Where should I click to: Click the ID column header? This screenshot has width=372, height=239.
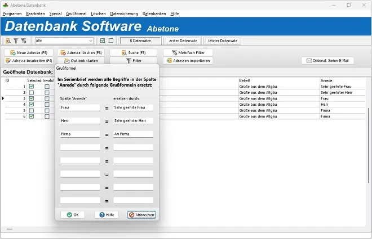click(x=7, y=80)
